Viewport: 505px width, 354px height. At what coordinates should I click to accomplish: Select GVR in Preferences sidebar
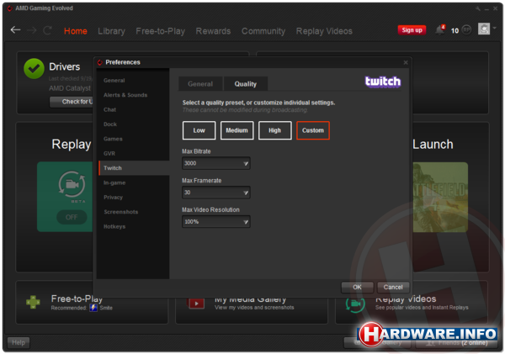pos(134,154)
